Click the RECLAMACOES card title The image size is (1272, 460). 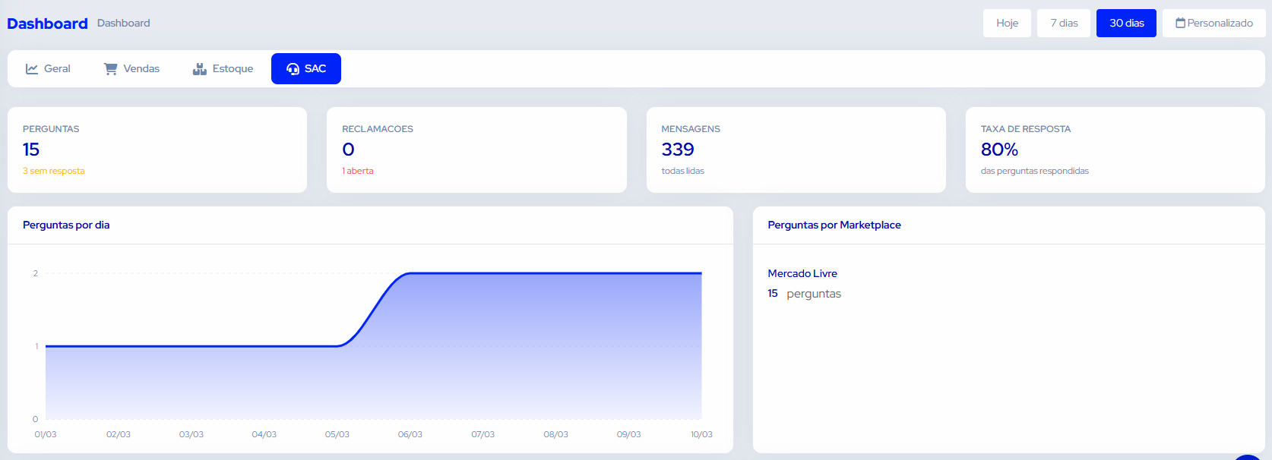pos(378,129)
